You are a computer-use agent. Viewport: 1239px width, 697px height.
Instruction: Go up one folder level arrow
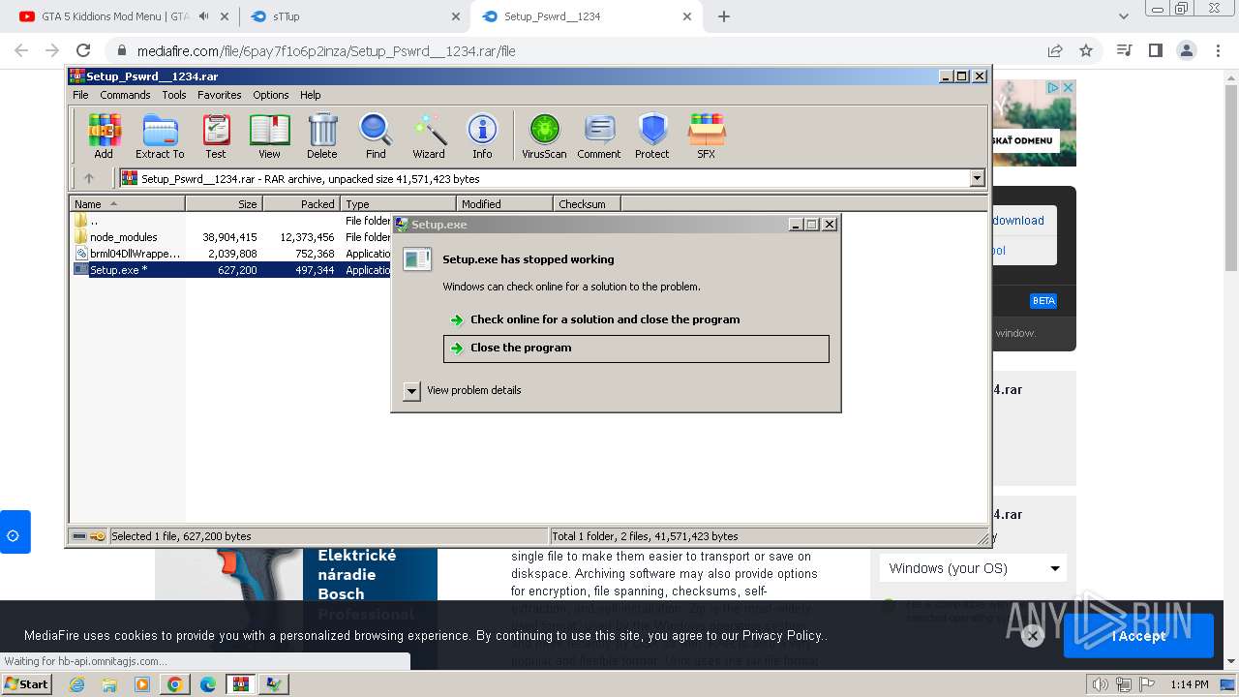[x=89, y=178]
